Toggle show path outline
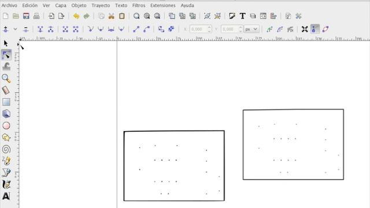Viewport: 370px width, 208px height. [325, 29]
